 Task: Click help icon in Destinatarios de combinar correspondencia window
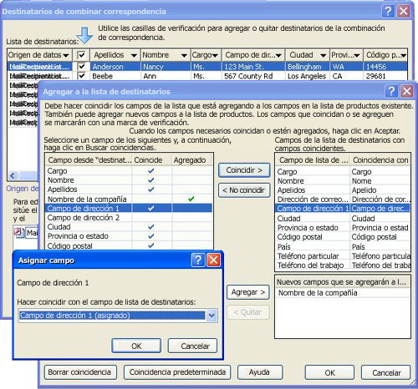click(x=388, y=11)
